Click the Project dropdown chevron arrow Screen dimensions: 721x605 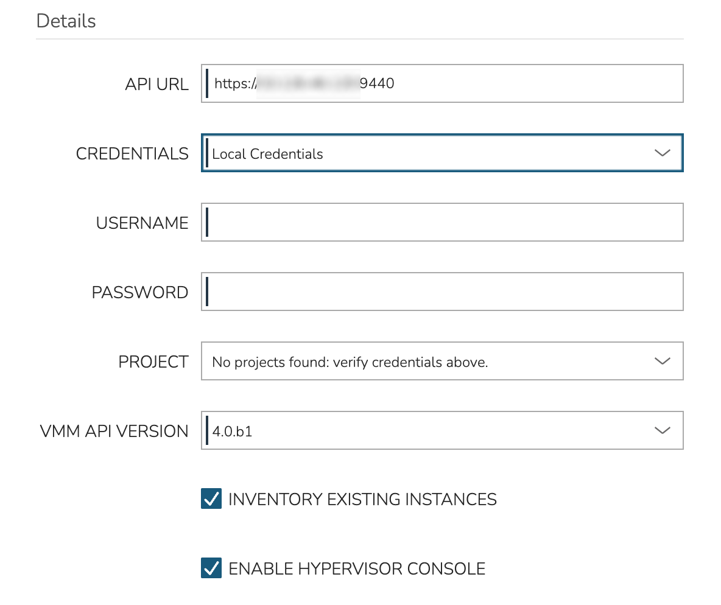pos(662,362)
